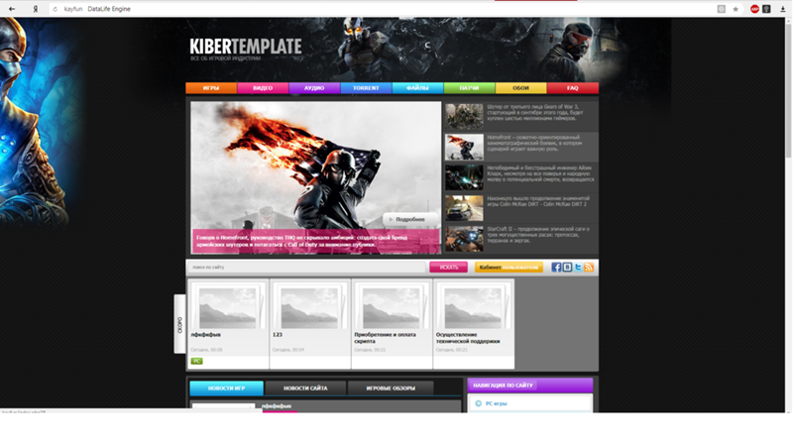Screen dimensions: 793x446
Task: Open the dark extension icon beside ABP
Action: [x=766, y=9]
